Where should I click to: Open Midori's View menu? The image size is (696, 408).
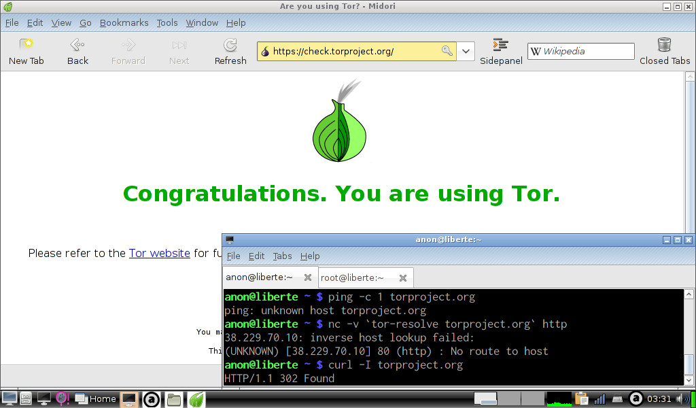[x=61, y=23]
